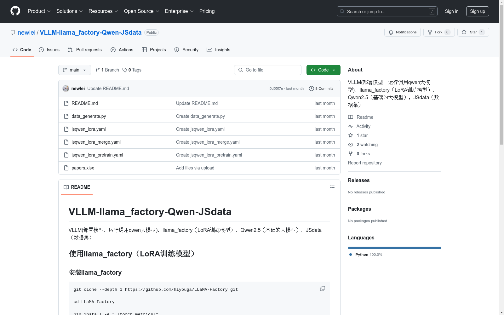Open the README outline list icon
This screenshot has height=315, width=504.
tap(332, 187)
